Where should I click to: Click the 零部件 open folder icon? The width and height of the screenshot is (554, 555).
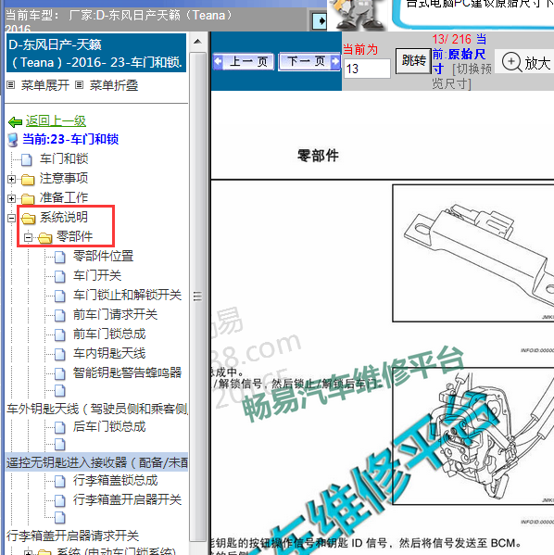click(x=45, y=238)
